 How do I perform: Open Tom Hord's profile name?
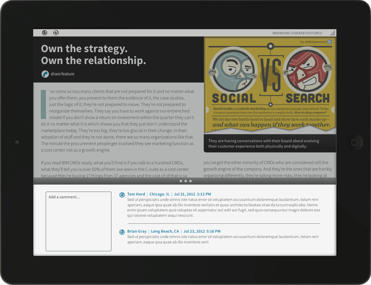click(136, 194)
